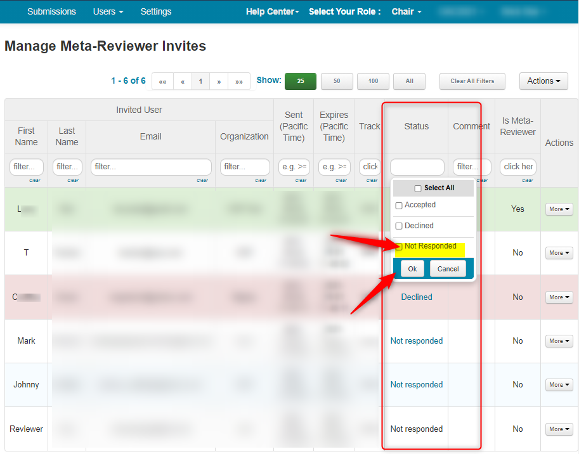Viewport: 579px width, 454px height.
Task: Open the Track filter selector
Action: click(370, 167)
